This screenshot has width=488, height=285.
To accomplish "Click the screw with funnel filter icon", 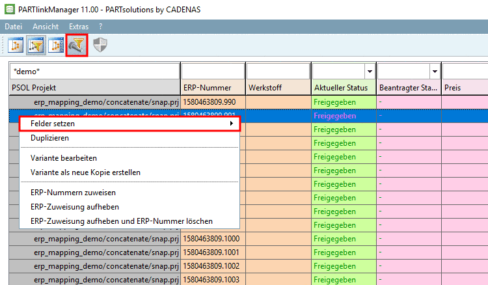I will coord(77,46).
